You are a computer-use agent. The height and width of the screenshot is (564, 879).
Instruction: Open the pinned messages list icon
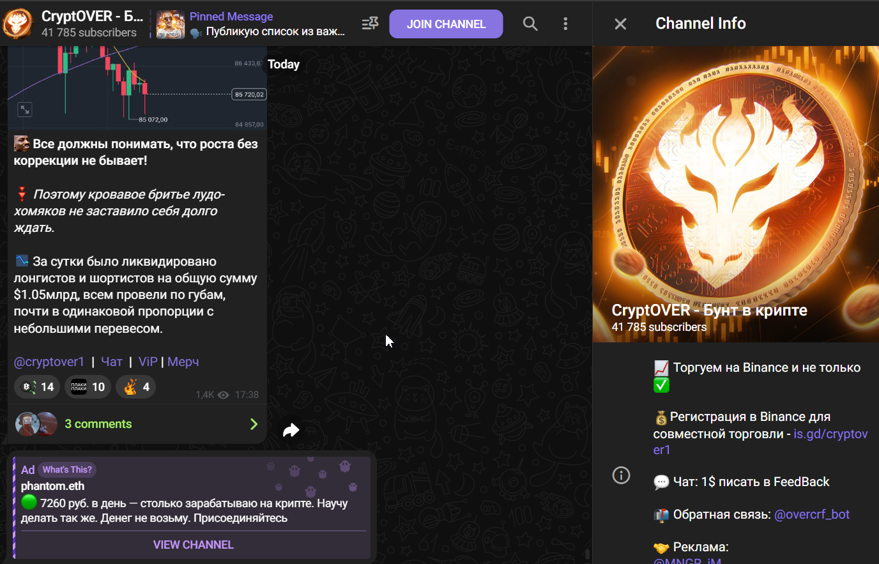pyautogui.click(x=370, y=24)
